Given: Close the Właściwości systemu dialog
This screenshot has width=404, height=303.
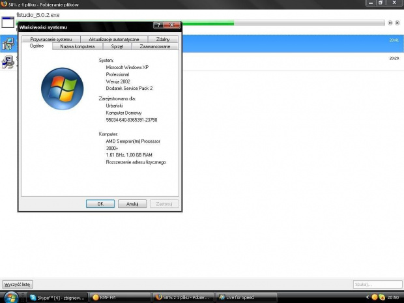Looking at the screenshot, I should (172, 25).
